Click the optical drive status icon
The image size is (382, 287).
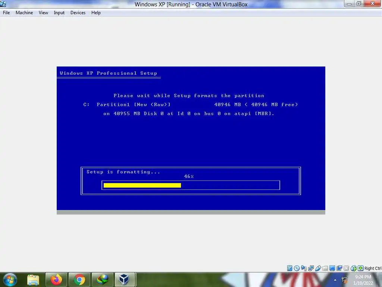(297, 268)
